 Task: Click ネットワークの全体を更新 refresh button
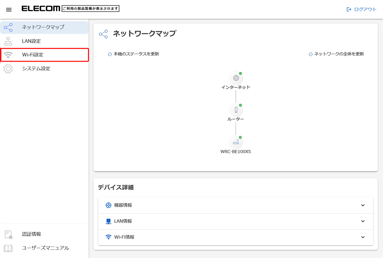[x=336, y=54]
